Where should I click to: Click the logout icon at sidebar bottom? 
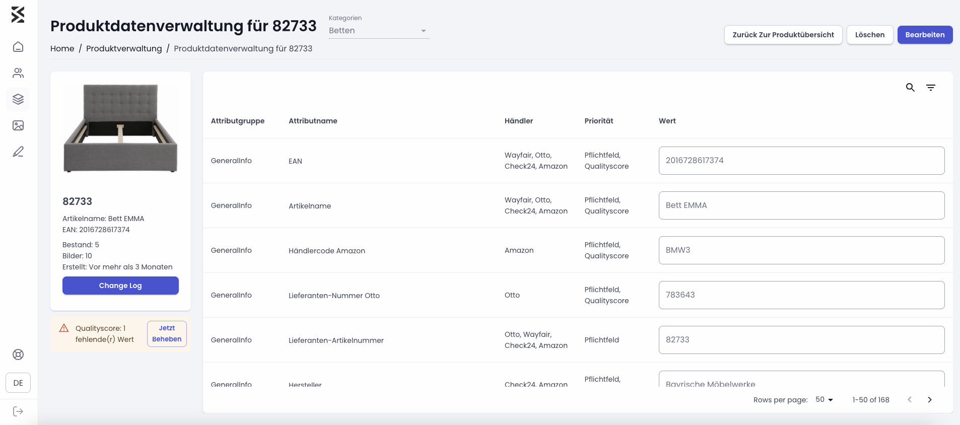tap(18, 411)
